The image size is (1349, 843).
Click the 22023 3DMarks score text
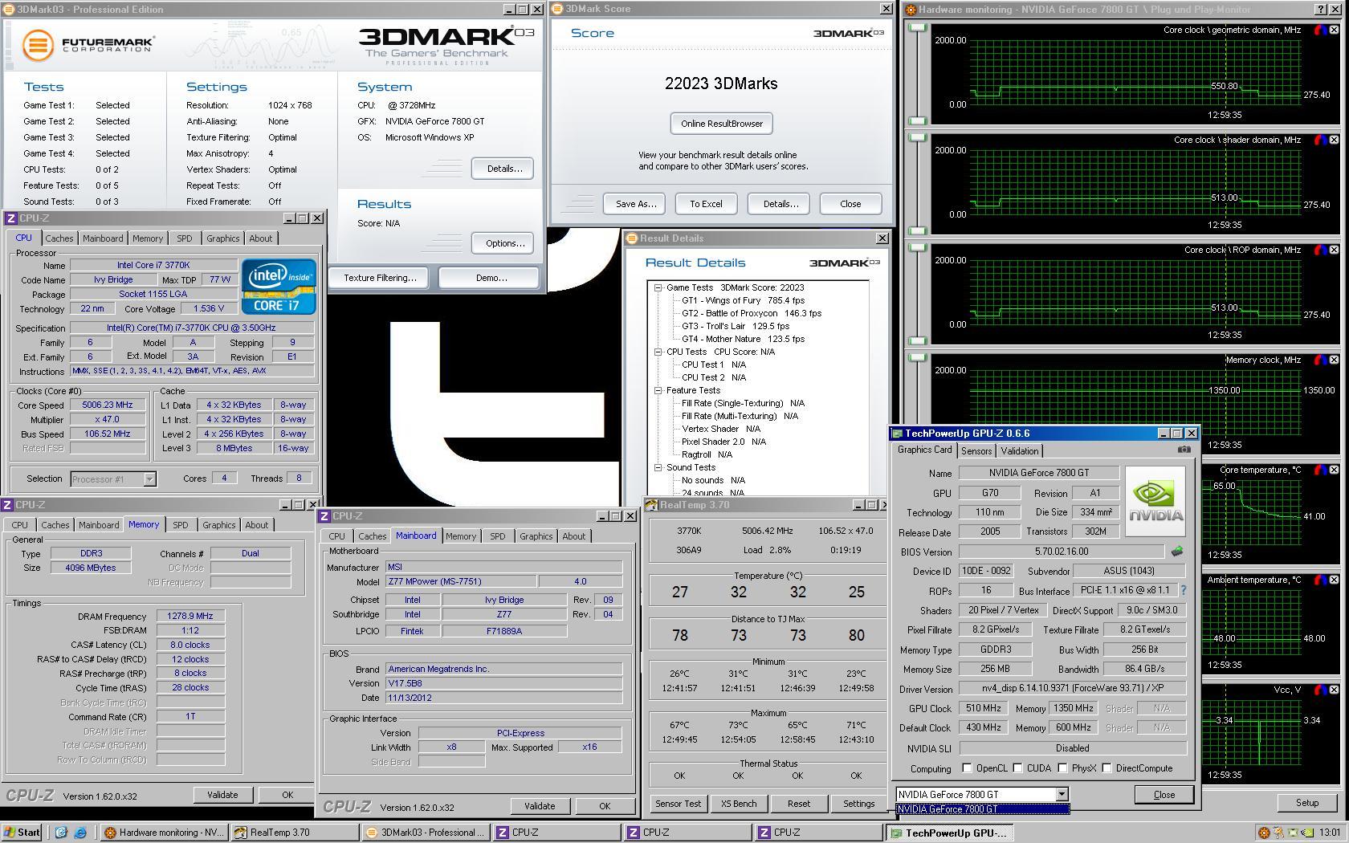coord(721,83)
